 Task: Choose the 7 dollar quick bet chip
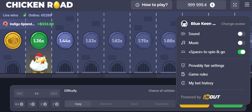55,104
